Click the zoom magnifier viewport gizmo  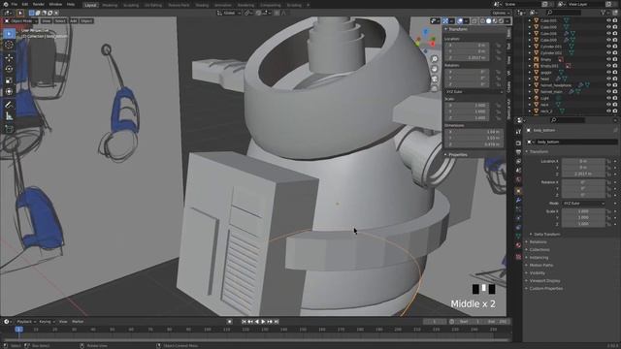coord(435,59)
